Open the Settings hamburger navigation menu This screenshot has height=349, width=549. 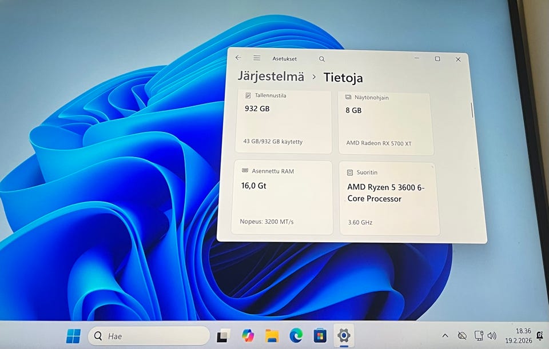257,58
